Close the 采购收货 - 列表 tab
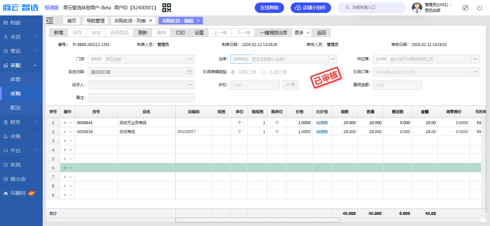Screen dimensions: 490x226 [151, 21]
